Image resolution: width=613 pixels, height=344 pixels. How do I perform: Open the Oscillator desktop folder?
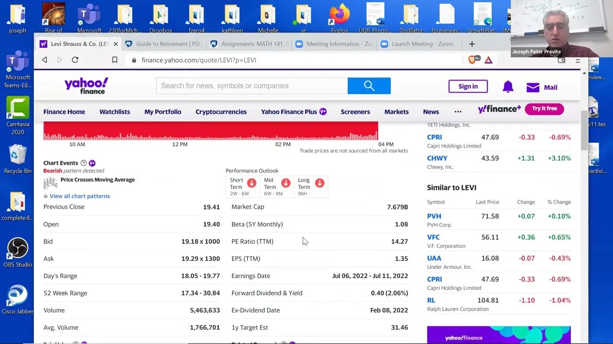(411, 18)
